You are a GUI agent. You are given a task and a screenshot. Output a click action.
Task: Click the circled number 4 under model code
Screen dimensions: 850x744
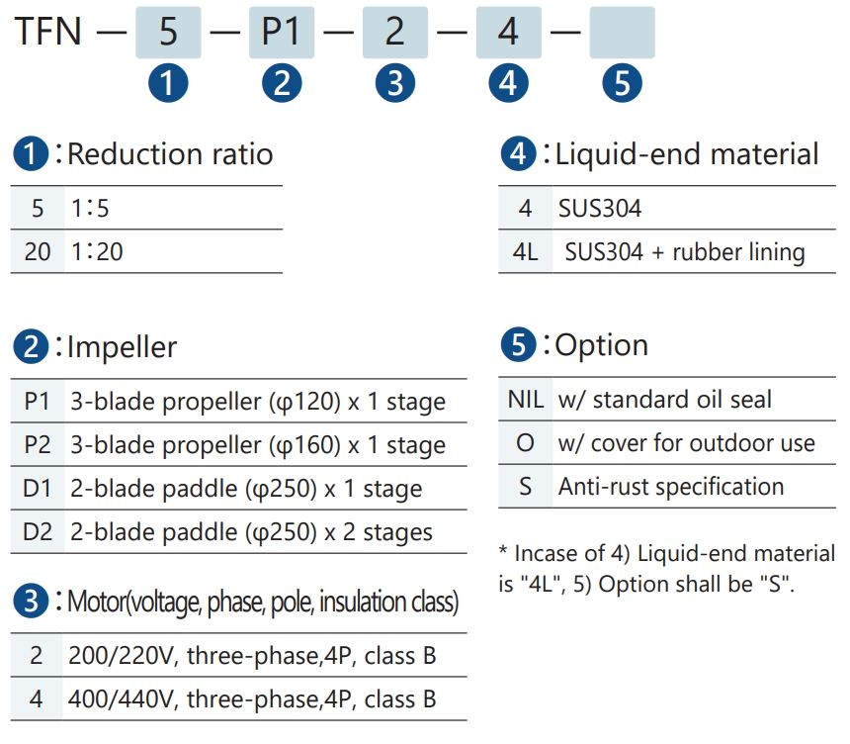pyautogui.click(x=508, y=83)
